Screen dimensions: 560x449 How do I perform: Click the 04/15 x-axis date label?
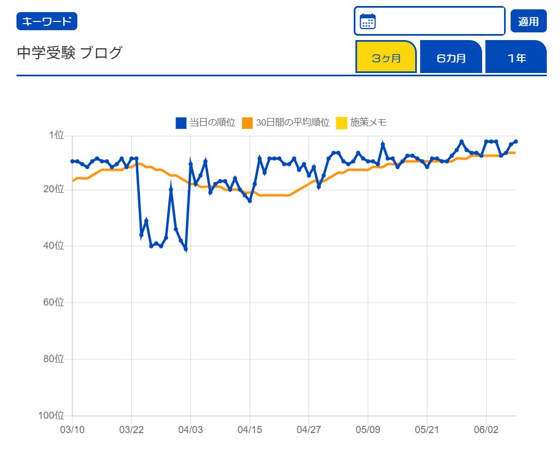[x=250, y=429]
